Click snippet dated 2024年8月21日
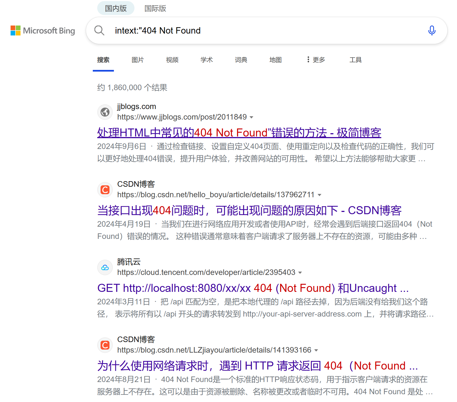The height and width of the screenshot is (402, 457). 265,386
